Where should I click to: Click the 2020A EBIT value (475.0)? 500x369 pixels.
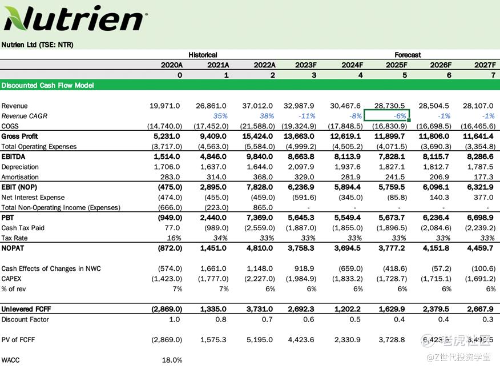click(170, 187)
